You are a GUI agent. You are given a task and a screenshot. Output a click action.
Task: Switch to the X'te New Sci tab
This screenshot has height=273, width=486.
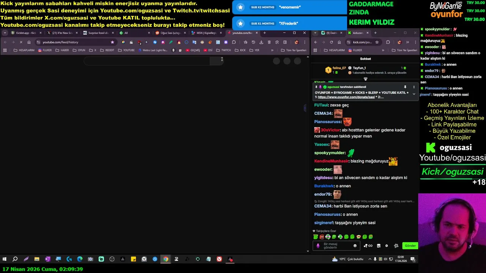tap(62, 33)
